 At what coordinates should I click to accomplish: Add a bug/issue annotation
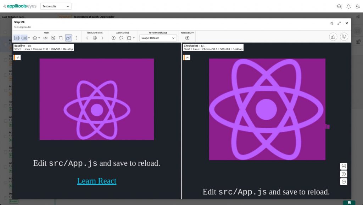[x=113, y=38]
